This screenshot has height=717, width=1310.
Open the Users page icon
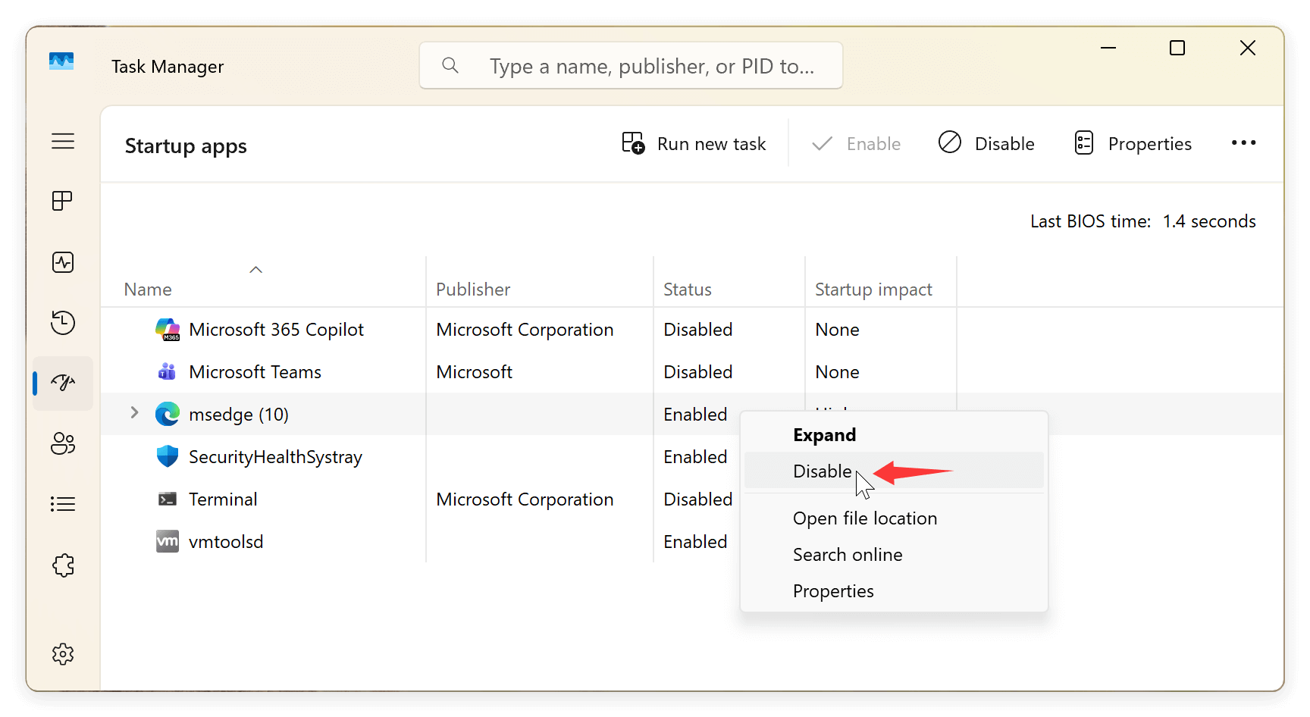[x=62, y=443]
